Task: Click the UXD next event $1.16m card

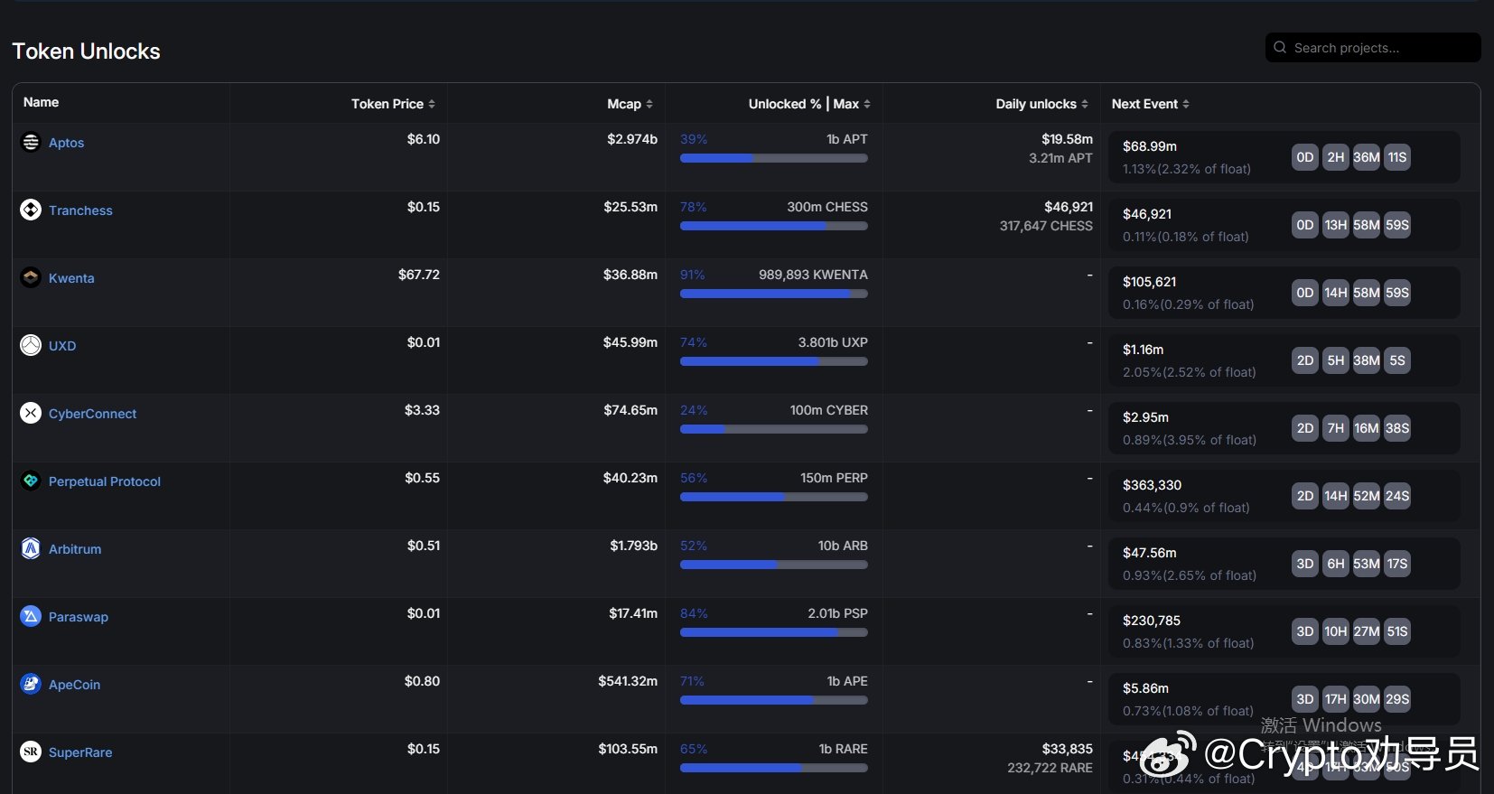Action: (1284, 360)
